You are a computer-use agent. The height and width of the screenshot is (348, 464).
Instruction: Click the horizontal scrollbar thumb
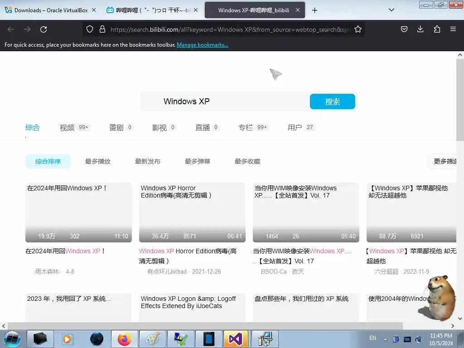pos(205,326)
